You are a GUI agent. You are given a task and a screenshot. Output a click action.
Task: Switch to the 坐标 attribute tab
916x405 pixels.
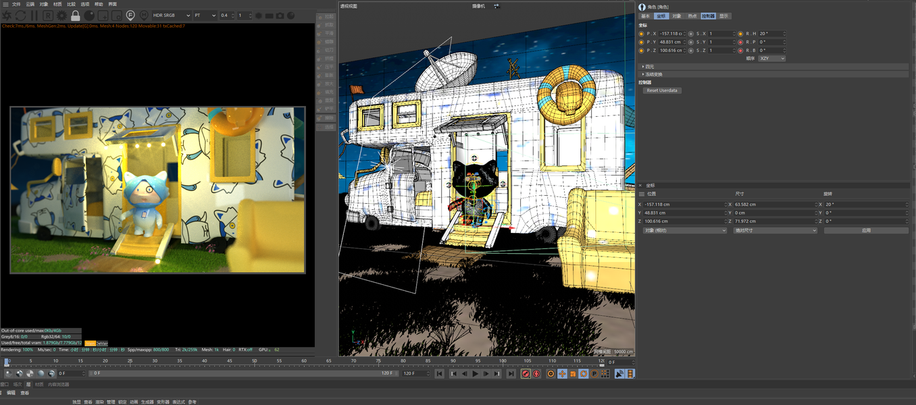click(661, 16)
